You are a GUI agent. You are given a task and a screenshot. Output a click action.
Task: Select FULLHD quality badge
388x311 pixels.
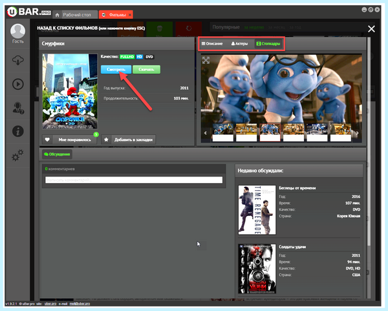coord(127,57)
